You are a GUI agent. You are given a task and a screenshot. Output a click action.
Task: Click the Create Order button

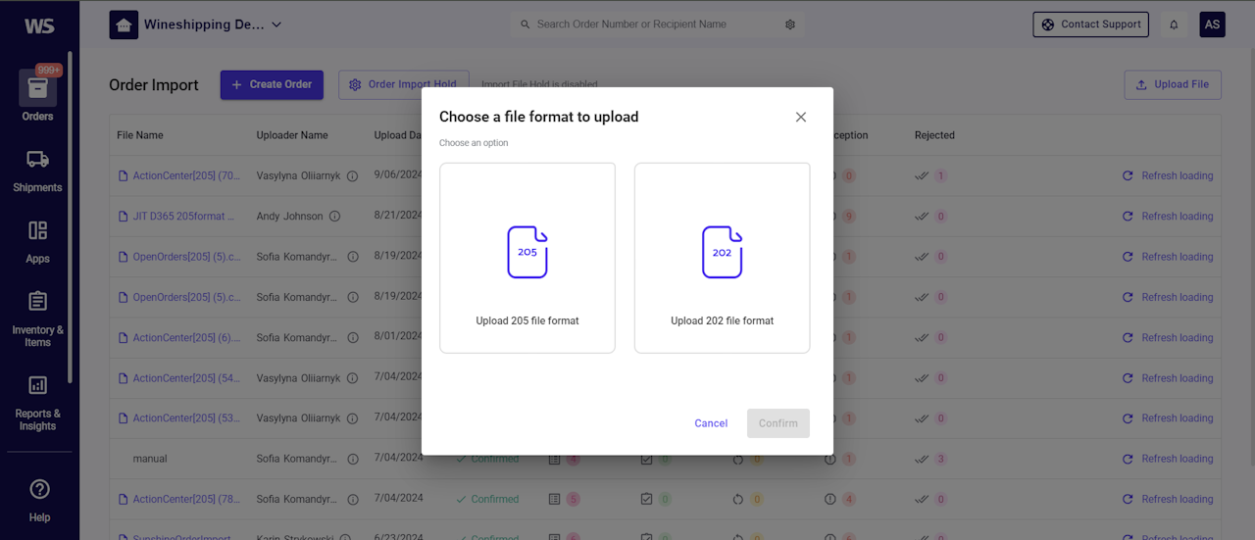(272, 85)
